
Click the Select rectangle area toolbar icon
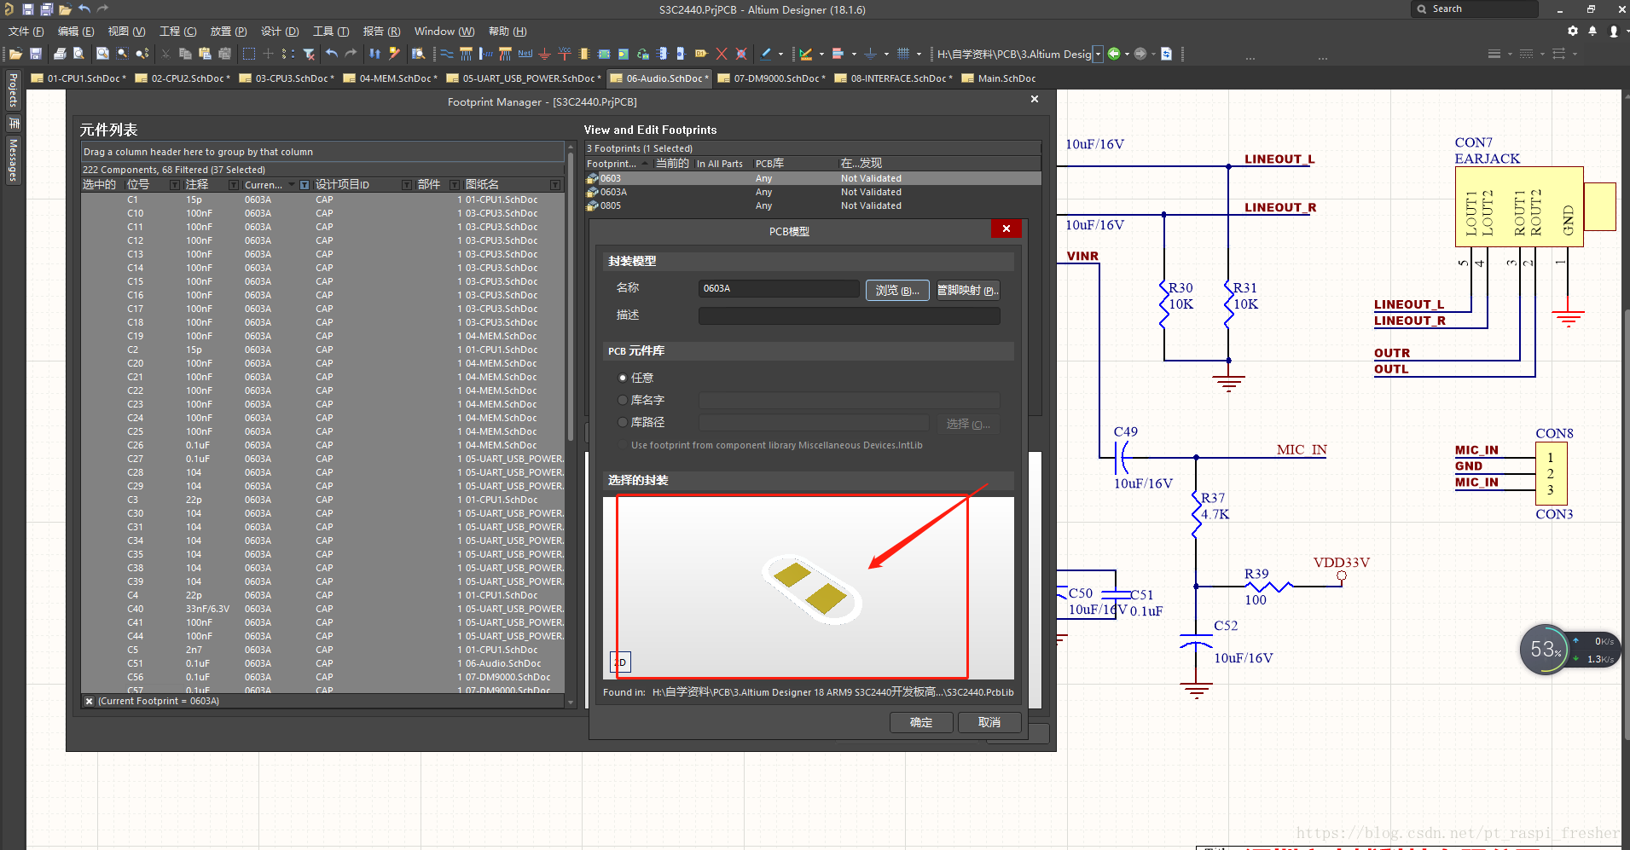click(x=249, y=54)
